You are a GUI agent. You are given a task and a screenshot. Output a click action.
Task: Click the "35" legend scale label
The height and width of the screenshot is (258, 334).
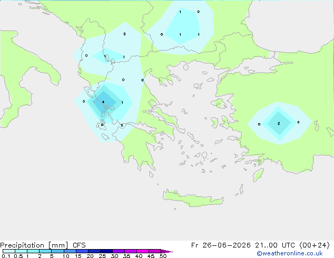click(x=126, y=256)
